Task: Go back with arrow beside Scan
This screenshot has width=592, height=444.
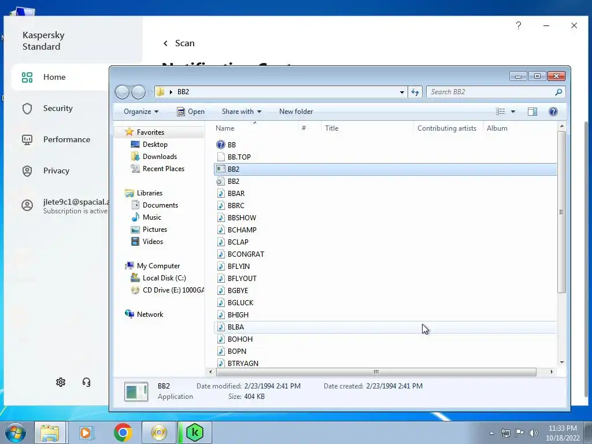Action: tap(165, 43)
